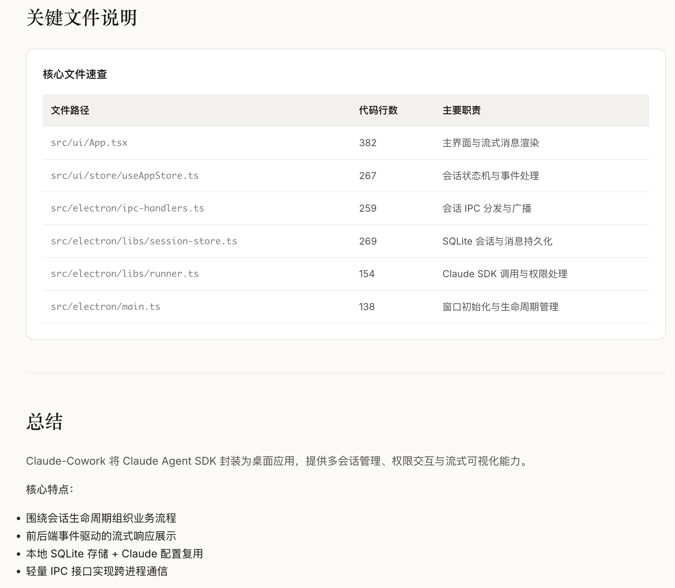Click the 文件路径 column header

coord(70,110)
